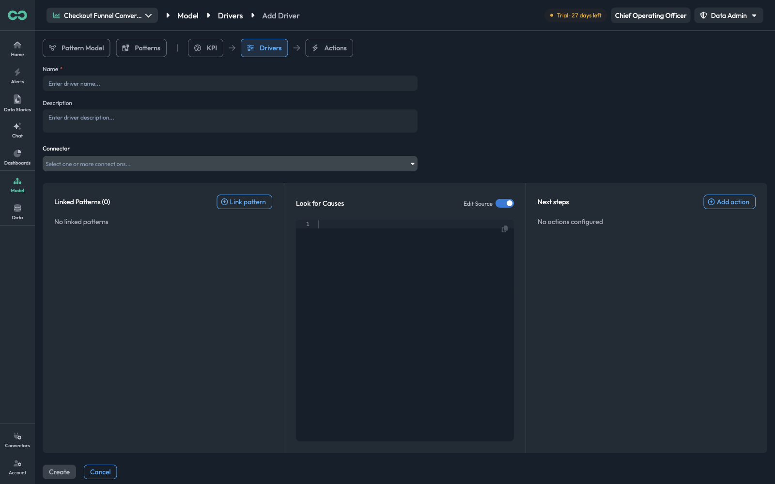Screen dimensions: 775x484
Task: Click the Drivers breadcrumb
Action: [231, 15]
